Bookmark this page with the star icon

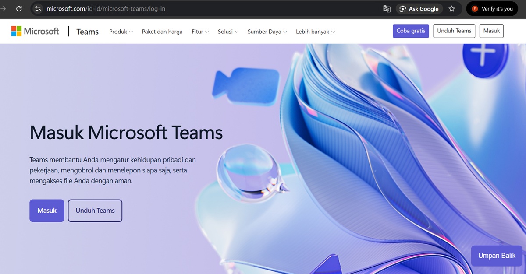pyautogui.click(x=452, y=9)
